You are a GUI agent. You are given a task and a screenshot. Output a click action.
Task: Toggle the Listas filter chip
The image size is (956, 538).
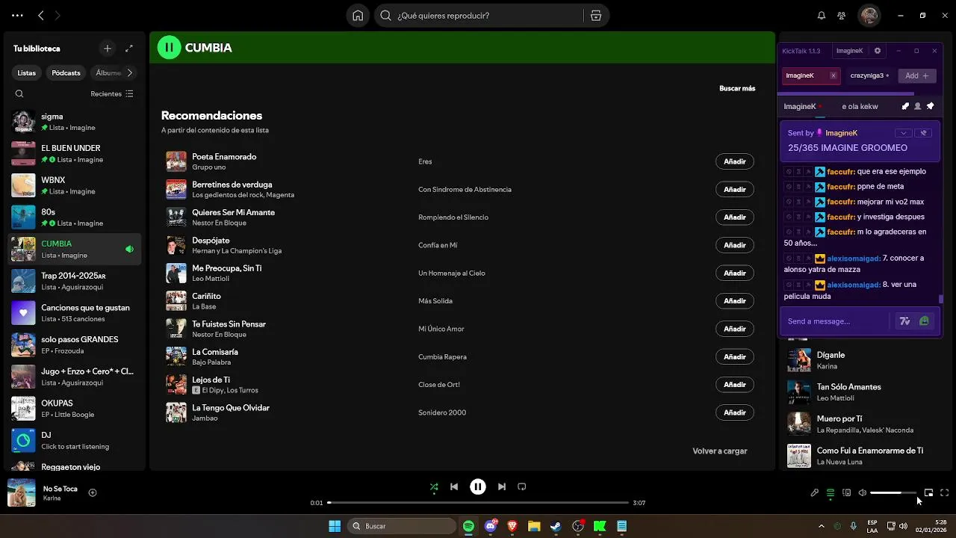[27, 73]
